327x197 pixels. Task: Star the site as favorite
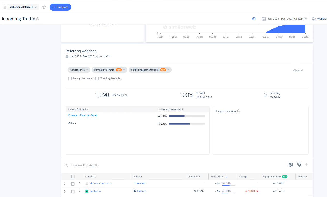(x=44, y=7)
